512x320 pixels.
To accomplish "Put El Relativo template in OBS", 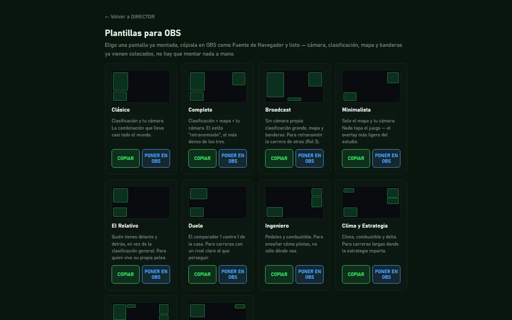I will [156, 274].
